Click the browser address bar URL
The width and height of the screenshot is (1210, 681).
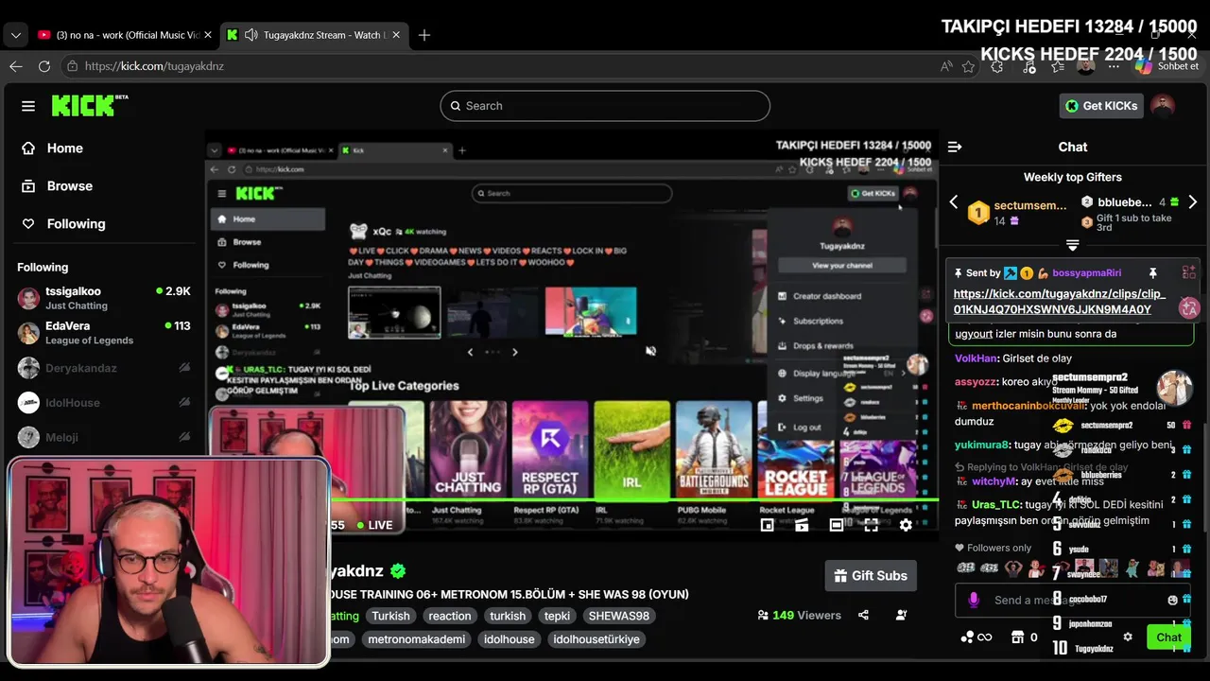click(154, 66)
